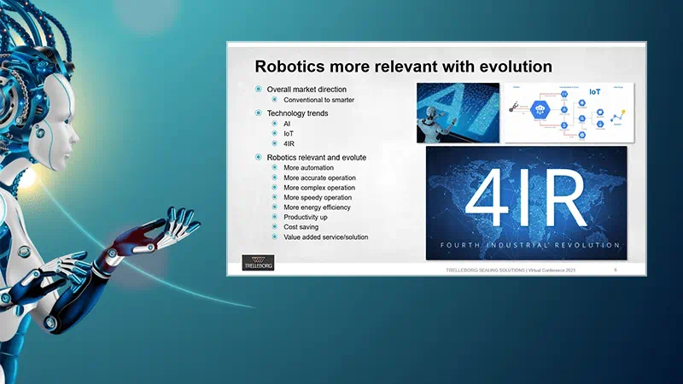Image resolution: width=683 pixels, height=384 pixels.
Task: Click the cloud icon in the IoT diagram
Action: 540,111
